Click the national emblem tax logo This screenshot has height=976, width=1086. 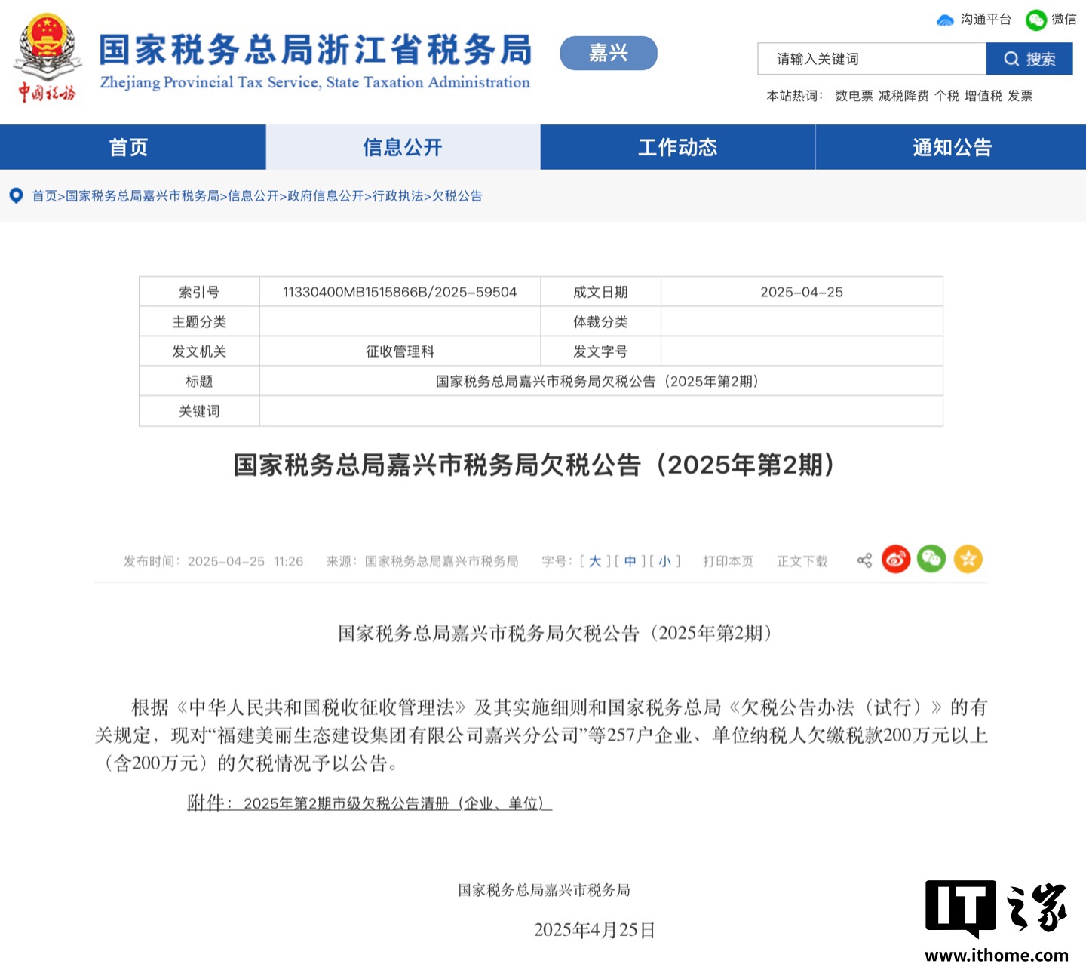(x=48, y=57)
